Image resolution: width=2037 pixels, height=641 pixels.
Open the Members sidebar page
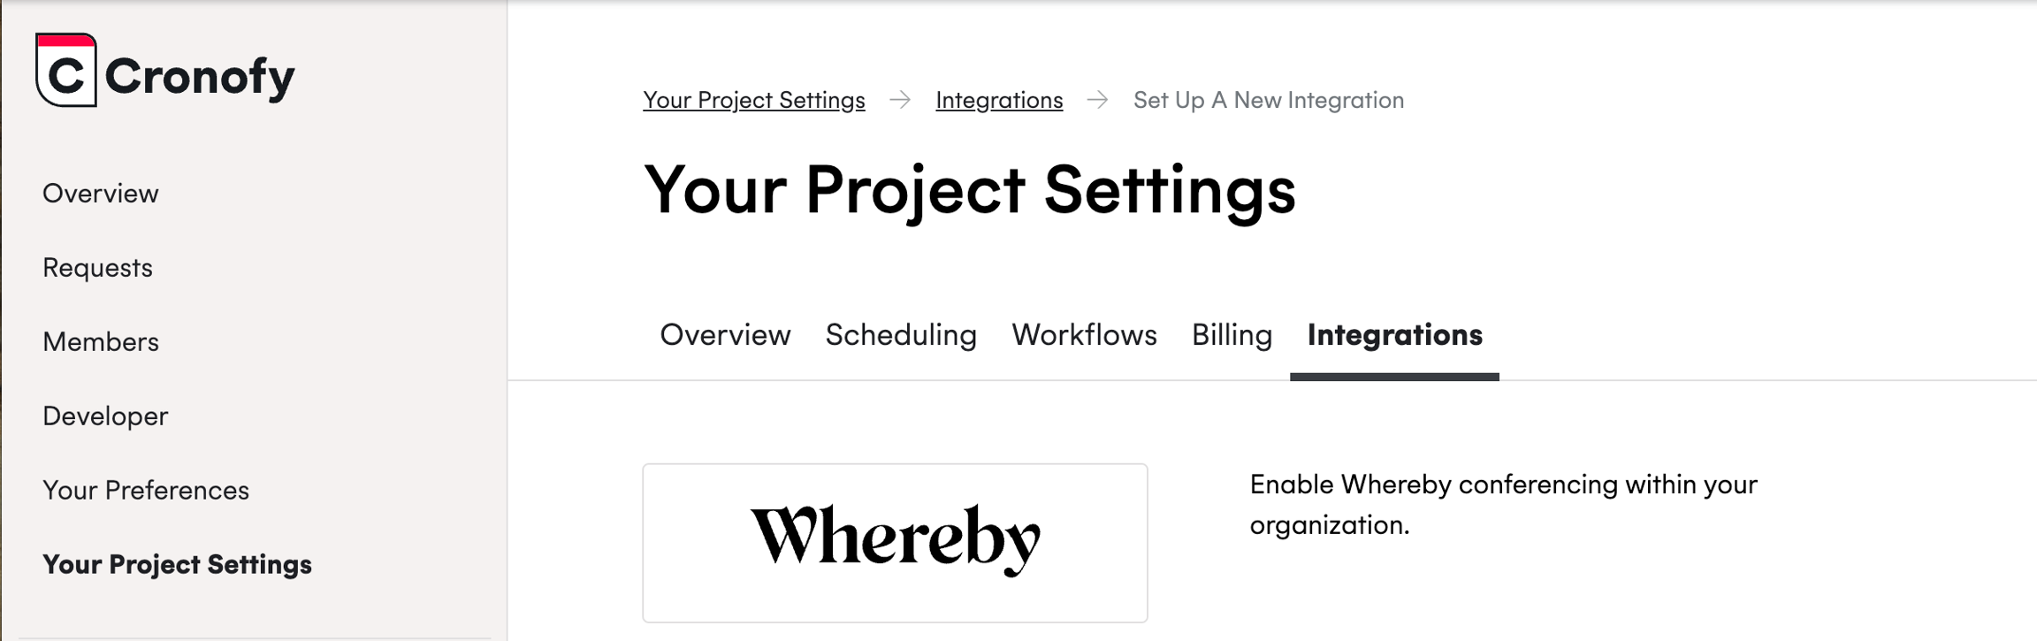(x=101, y=342)
